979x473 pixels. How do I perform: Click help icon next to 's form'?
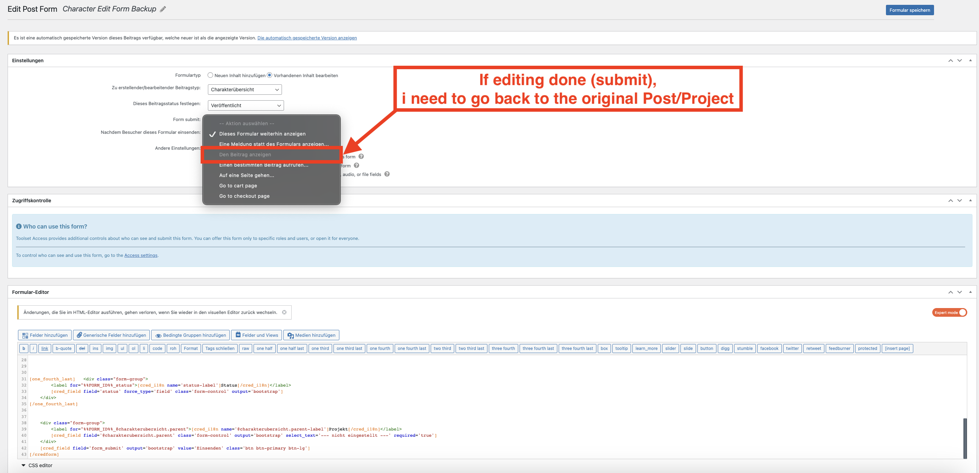point(361,157)
